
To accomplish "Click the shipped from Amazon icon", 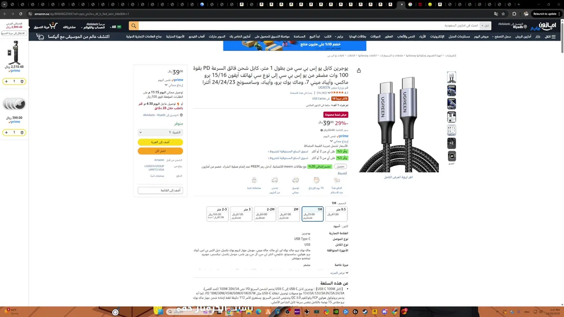I will [275, 180].
